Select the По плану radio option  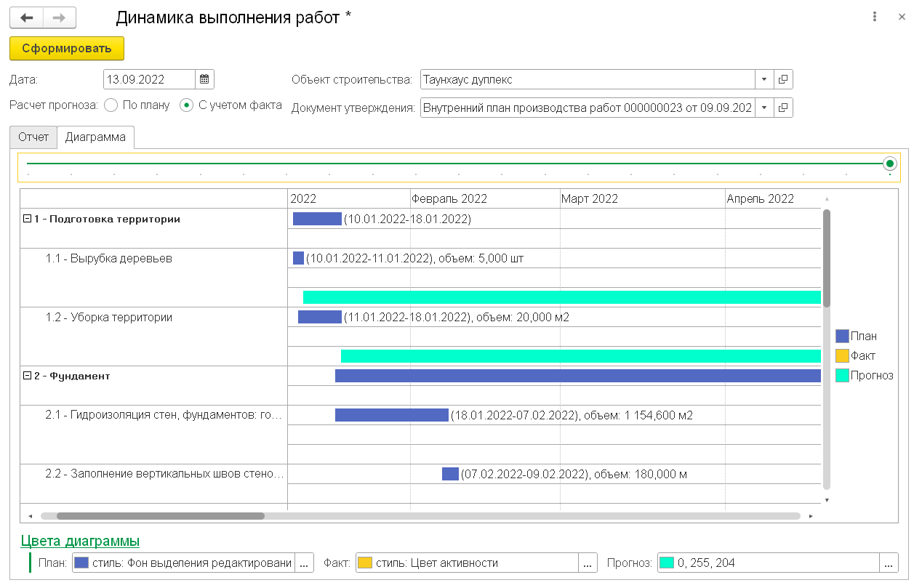point(111,105)
